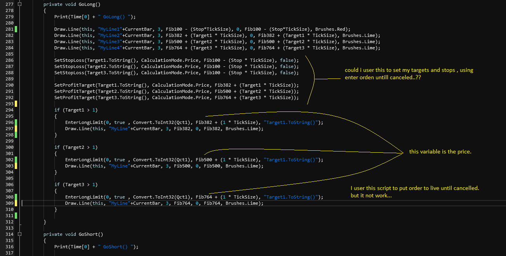Click EnterLongLimit on the Fib500 line
Image resolution: width=506 pixels, height=256 pixels.
tap(84, 160)
